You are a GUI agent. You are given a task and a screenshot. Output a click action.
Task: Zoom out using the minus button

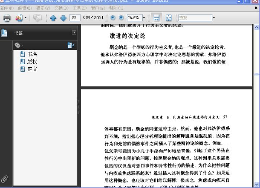click(x=113, y=18)
